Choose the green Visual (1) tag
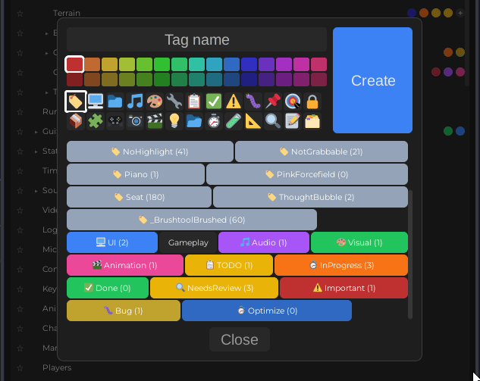 pos(359,242)
